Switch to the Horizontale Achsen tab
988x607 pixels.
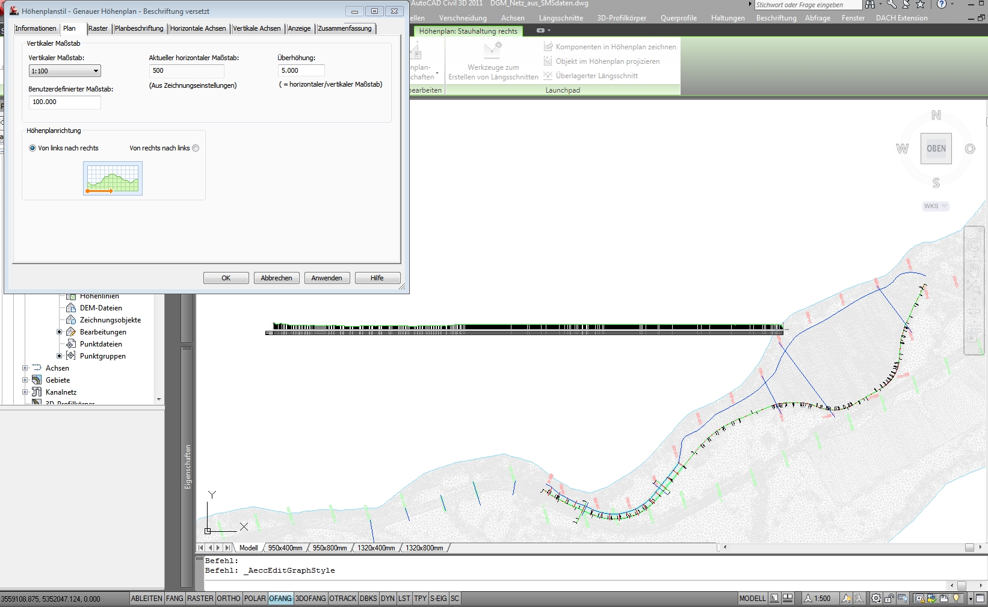click(x=198, y=28)
